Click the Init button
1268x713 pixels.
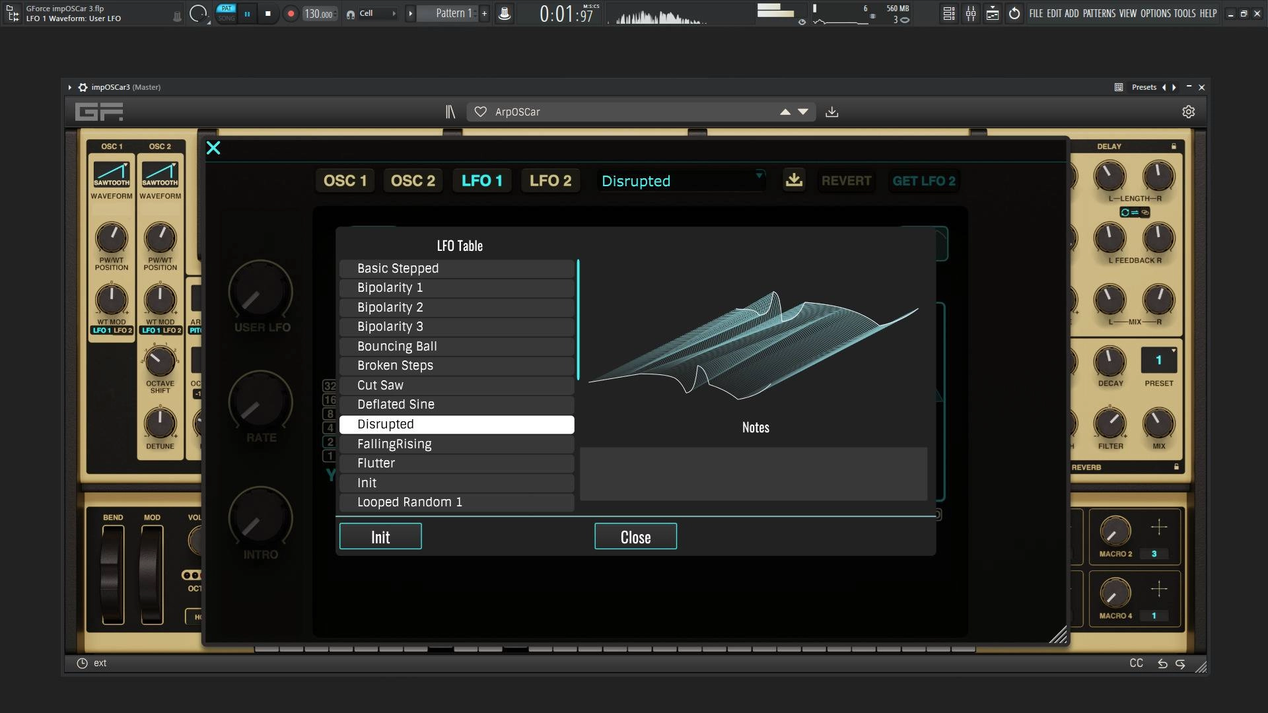[380, 537]
